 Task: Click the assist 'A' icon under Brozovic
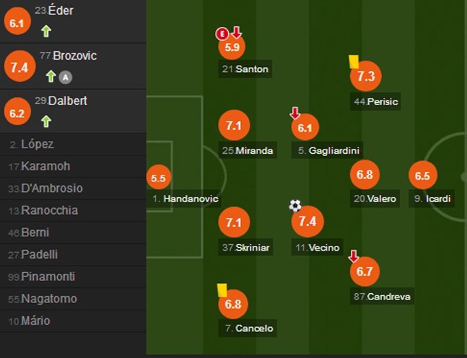(x=65, y=77)
